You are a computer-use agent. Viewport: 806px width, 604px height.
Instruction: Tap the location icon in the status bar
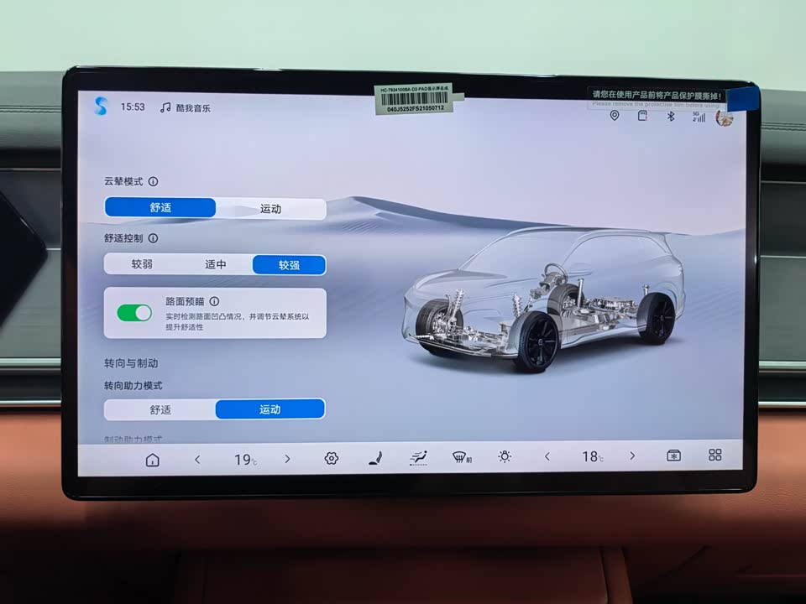click(614, 117)
